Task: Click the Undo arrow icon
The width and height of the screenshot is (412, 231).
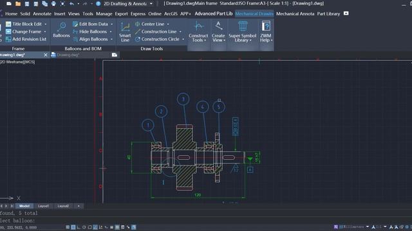Action: (x=71, y=4)
